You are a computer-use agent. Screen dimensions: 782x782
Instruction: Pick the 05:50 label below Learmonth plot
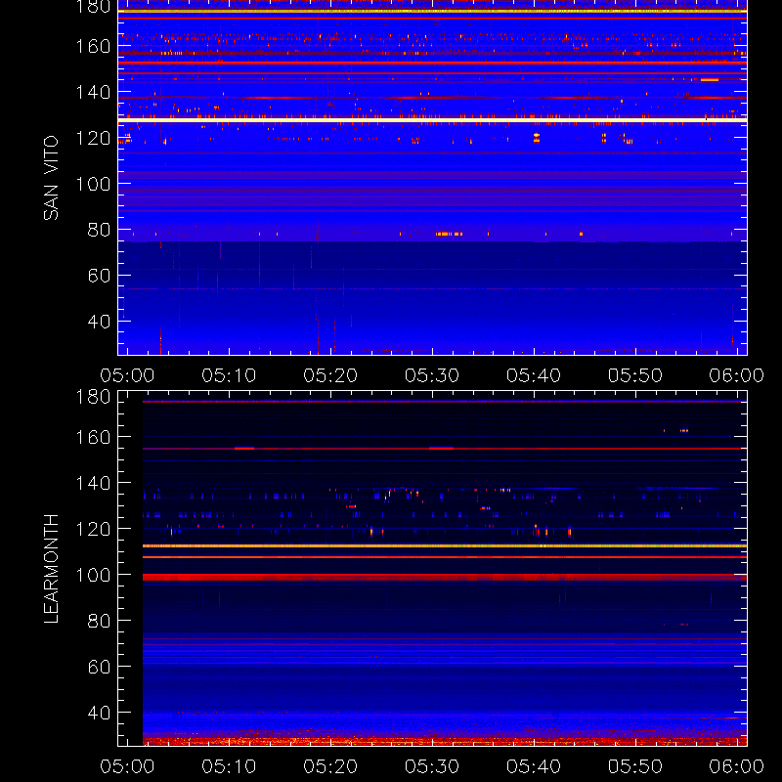coord(634,766)
